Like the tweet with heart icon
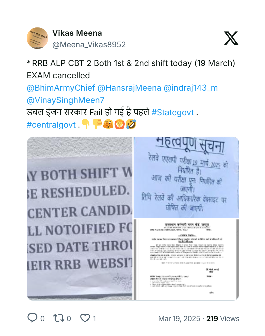 coord(85,318)
